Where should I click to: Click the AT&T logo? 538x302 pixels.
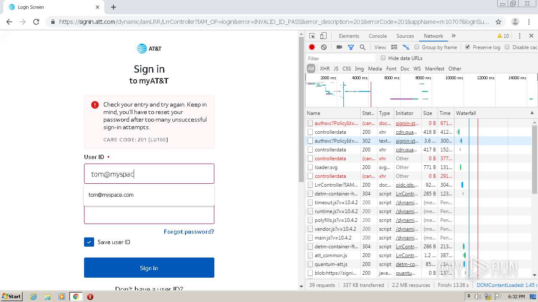[149, 49]
